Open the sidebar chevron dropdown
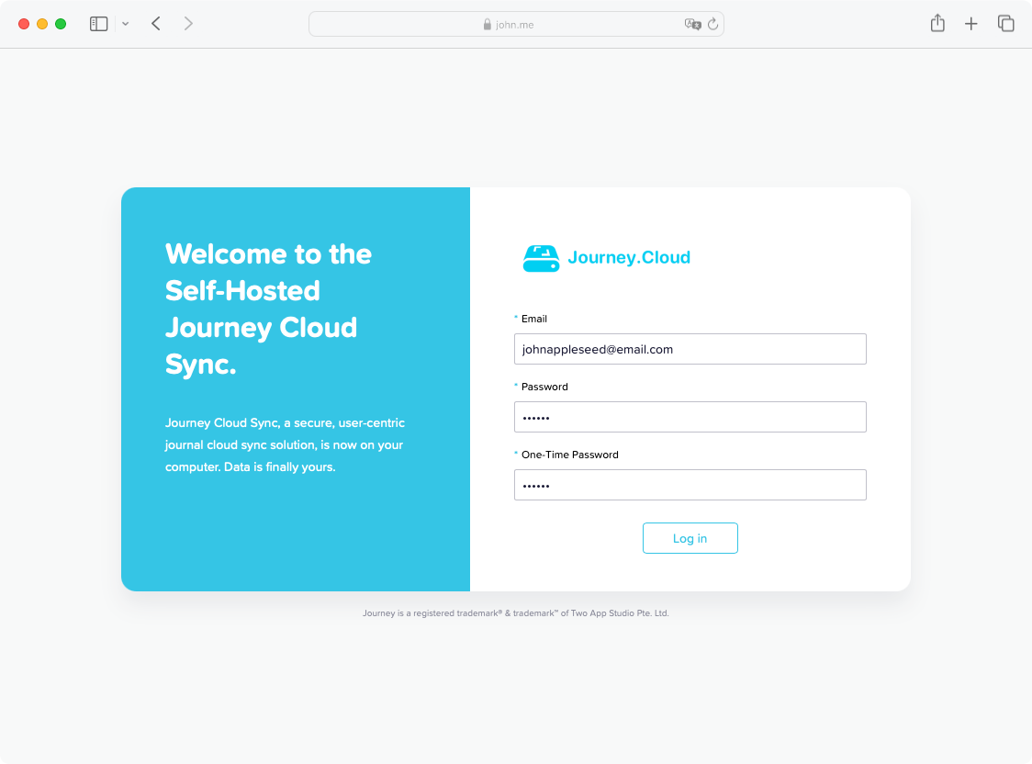This screenshot has height=764, width=1032. click(x=126, y=23)
